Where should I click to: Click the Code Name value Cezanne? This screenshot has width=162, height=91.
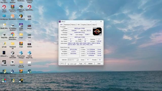[74, 31]
